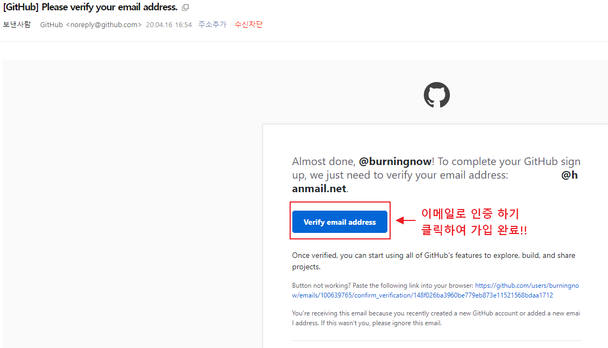Select the email subject line text
The image size is (608, 348).
[90, 7]
